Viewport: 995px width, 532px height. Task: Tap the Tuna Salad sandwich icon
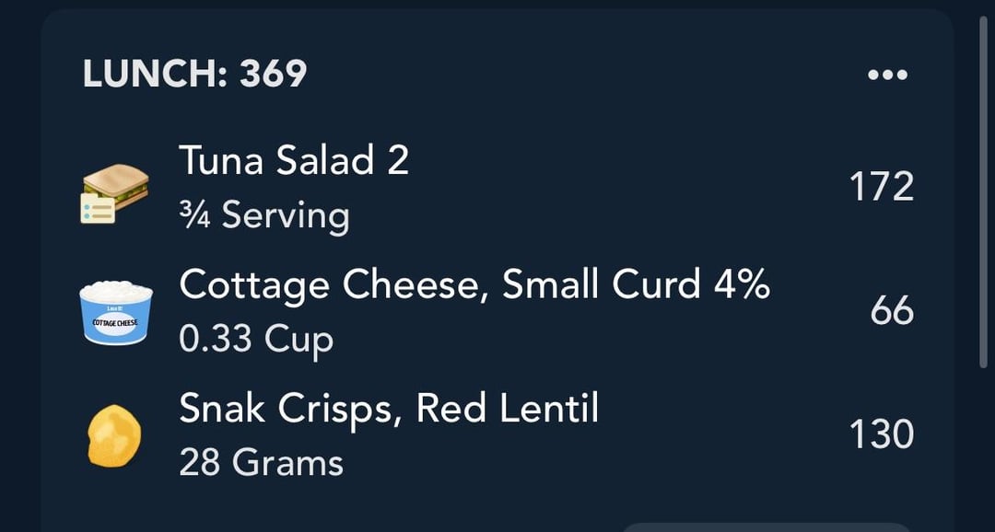pyautogui.click(x=115, y=193)
